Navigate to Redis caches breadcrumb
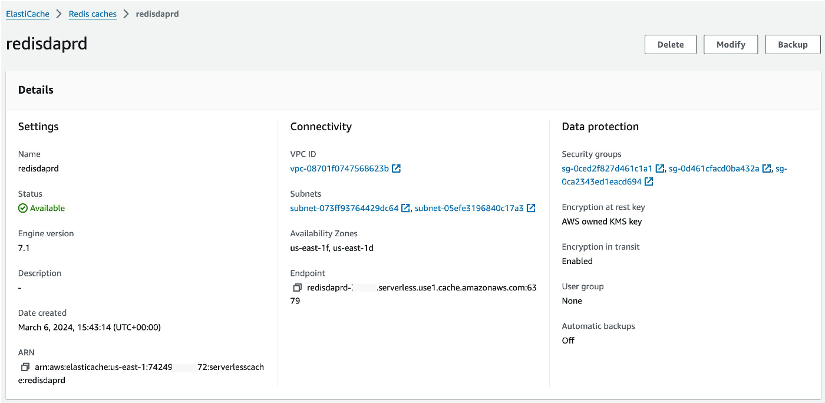 point(93,14)
